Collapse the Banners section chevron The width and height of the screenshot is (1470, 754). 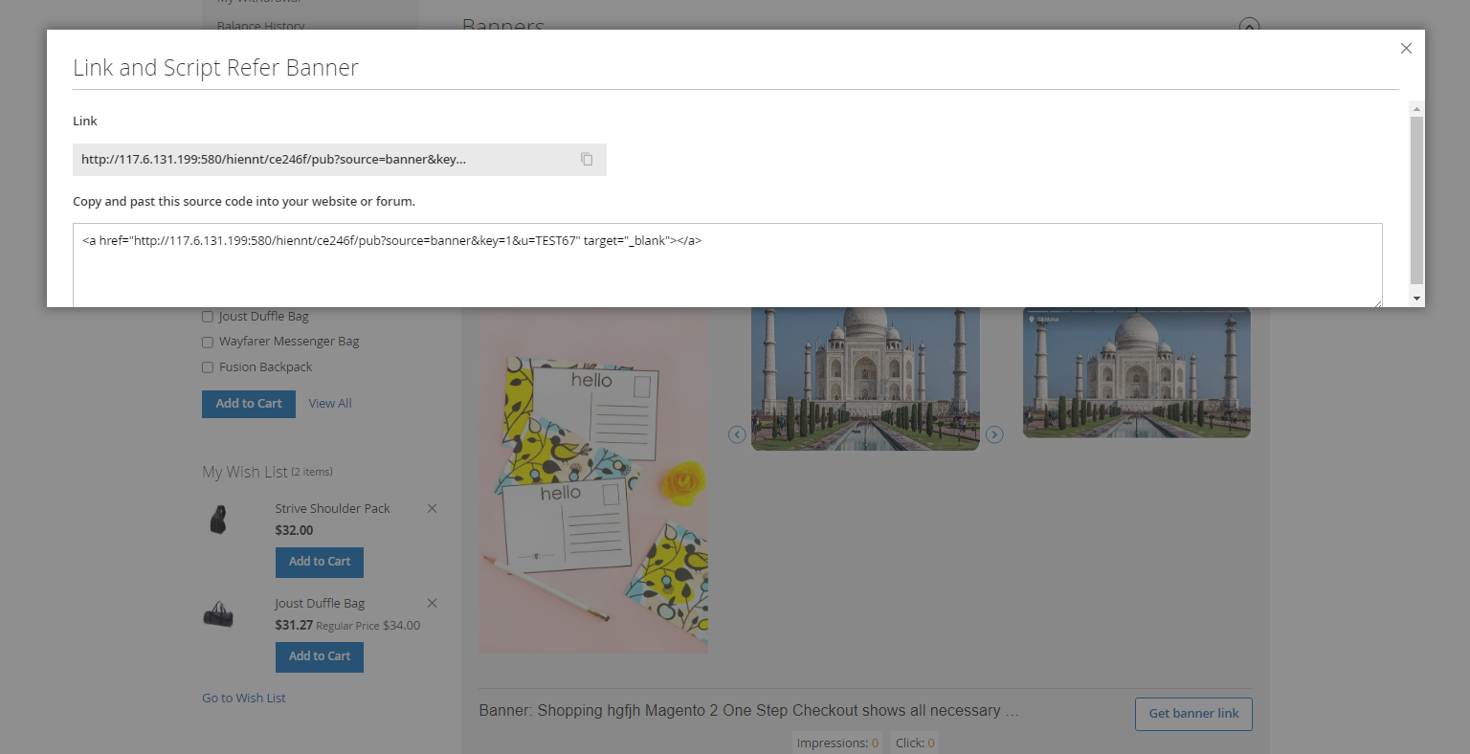(1249, 25)
